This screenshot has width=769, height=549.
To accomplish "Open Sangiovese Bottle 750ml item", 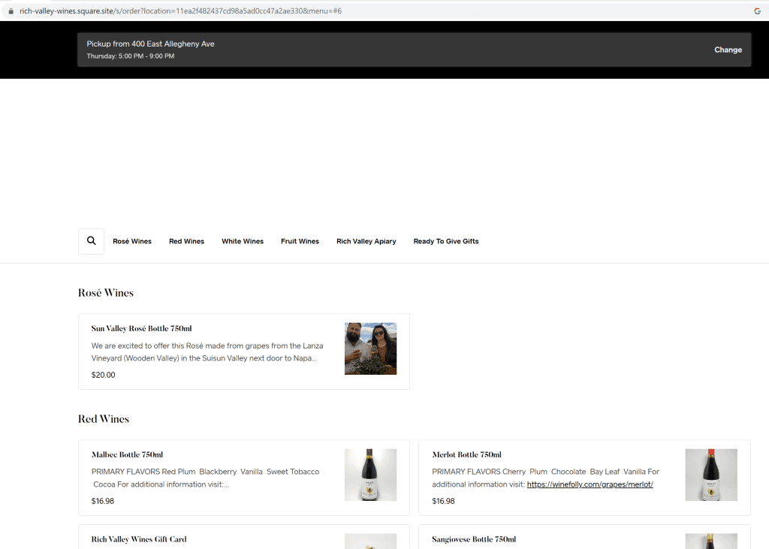I will (584, 537).
